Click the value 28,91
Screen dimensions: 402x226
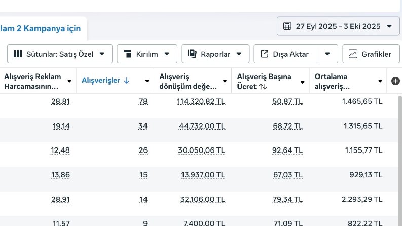tap(60, 199)
